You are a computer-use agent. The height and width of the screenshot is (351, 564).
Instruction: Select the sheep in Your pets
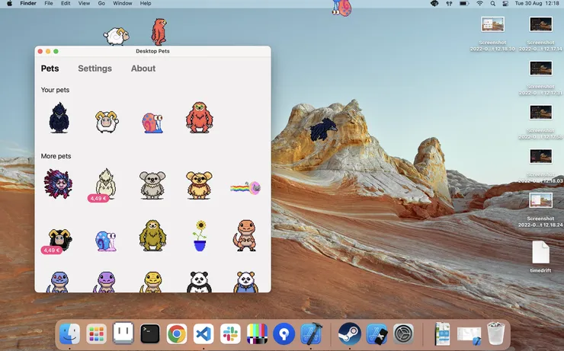[x=107, y=122]
